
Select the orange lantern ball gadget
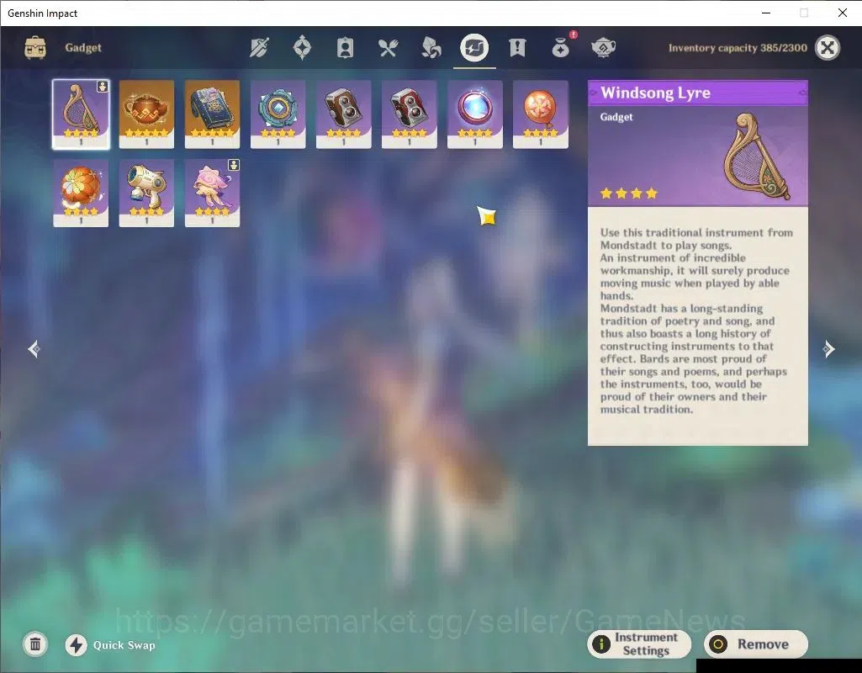(x=81, y=193)
